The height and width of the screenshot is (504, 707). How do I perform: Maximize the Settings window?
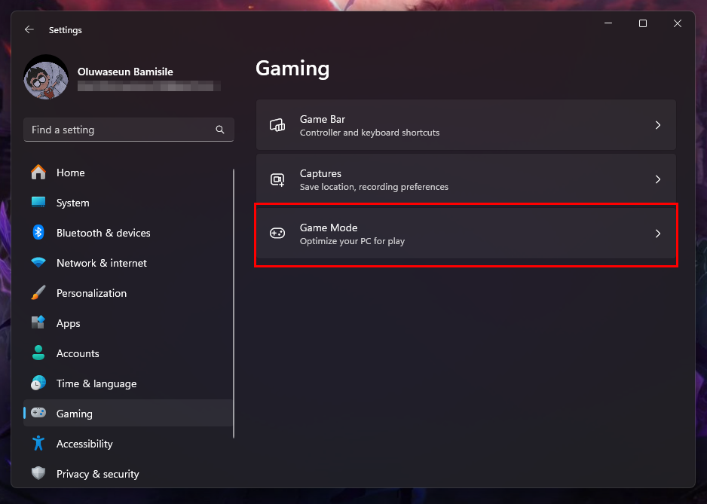(x=643, y=23)
